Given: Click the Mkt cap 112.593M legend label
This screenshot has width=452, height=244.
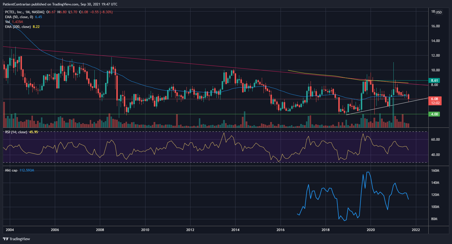Looking at the screenshot, I should tap(19, 170).
